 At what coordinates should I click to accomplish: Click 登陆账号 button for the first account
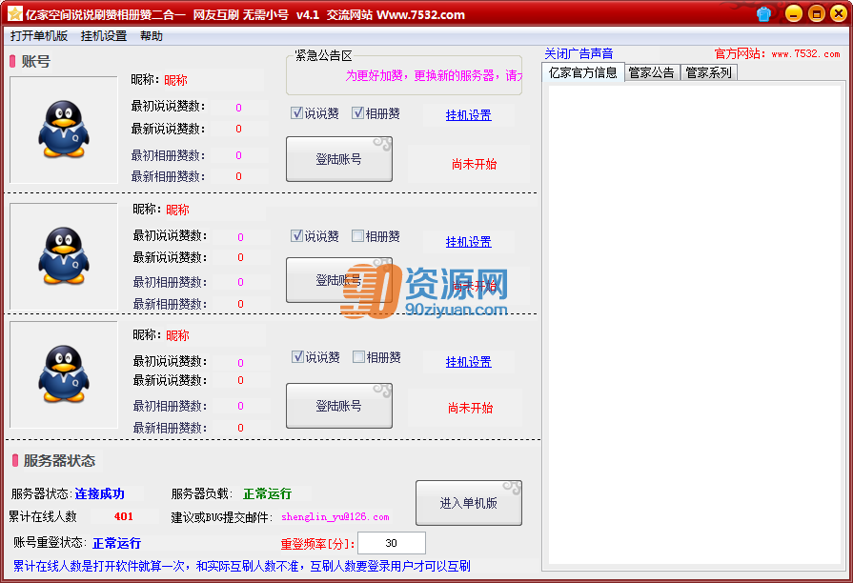pyautogui.click(x=339, y=159)
